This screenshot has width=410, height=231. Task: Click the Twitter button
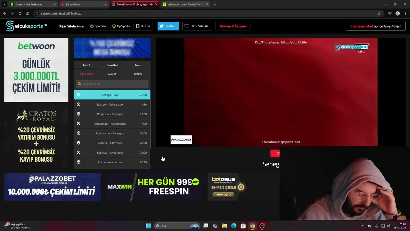pyautogui.click(x=168, y=26)
